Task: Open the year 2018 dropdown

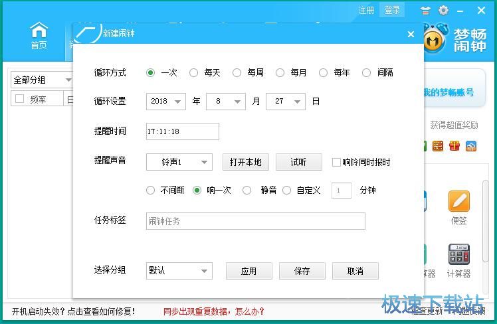Action: point(165,102)
